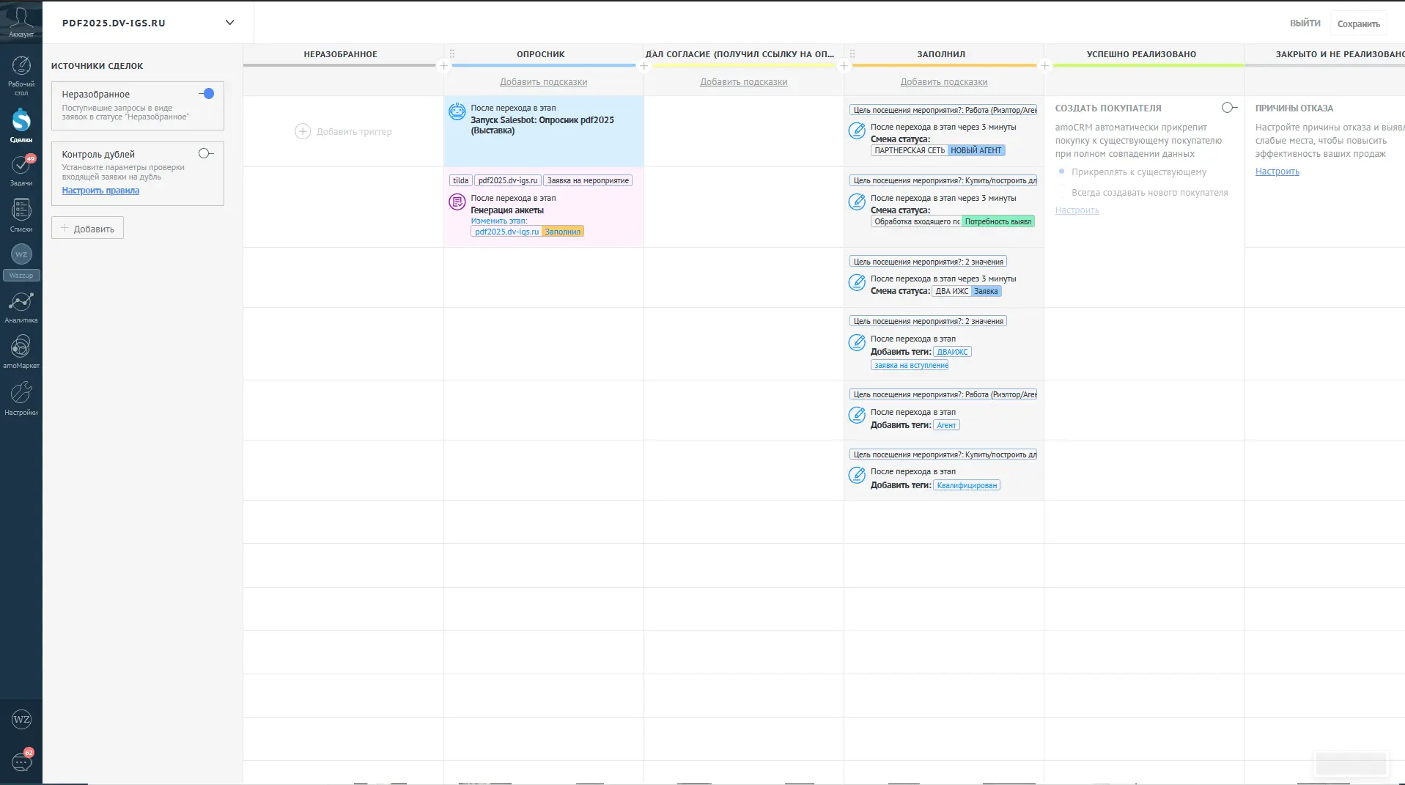The height and width of the screenshot is (785, 1405).
Task: Open the chat notifications icon
Action: click(21, 762)
